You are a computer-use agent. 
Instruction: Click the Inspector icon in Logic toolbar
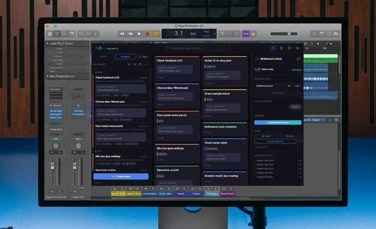57,34
